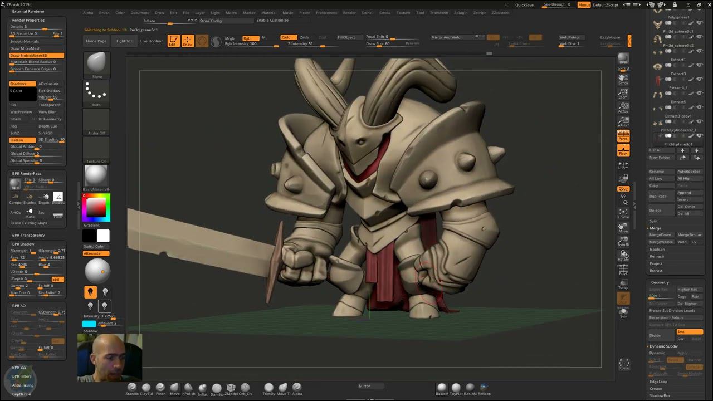Pick a color in the color picker square
This screenshot has height=401, width=713.
(x=96, y=207)
